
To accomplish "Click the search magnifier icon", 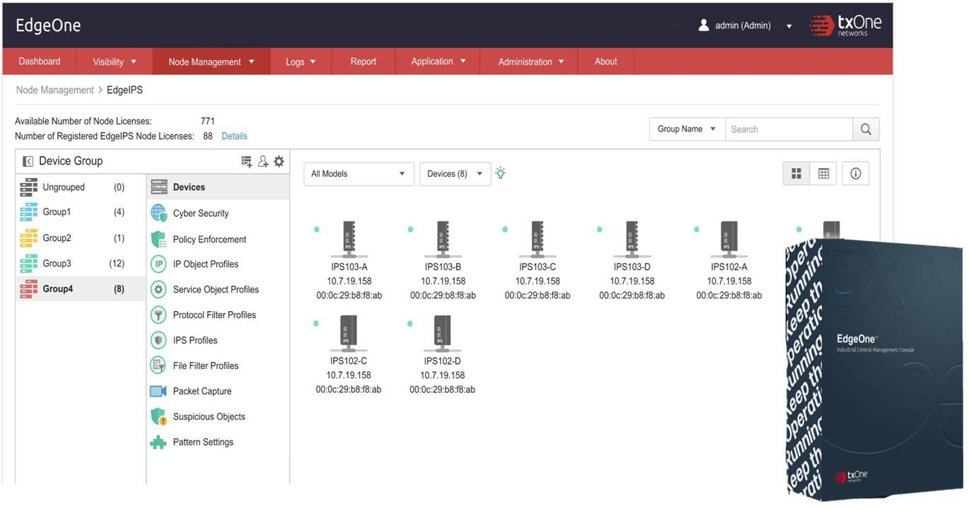I will [866, 129].
